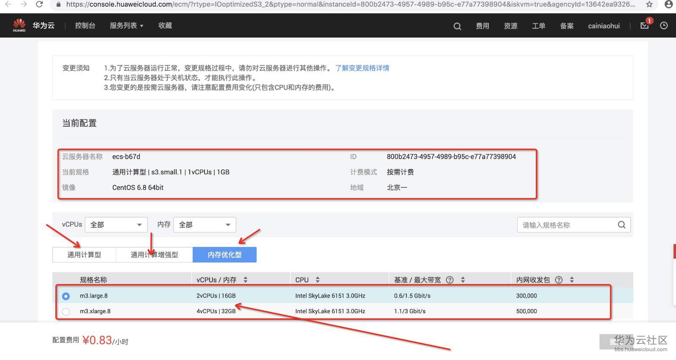Image resolution: width=676 pixels, height=360 pixels.
Task: Click the CentOS 6.8 64bit image value
Action: pyautogui.click(x=138, y=187)
